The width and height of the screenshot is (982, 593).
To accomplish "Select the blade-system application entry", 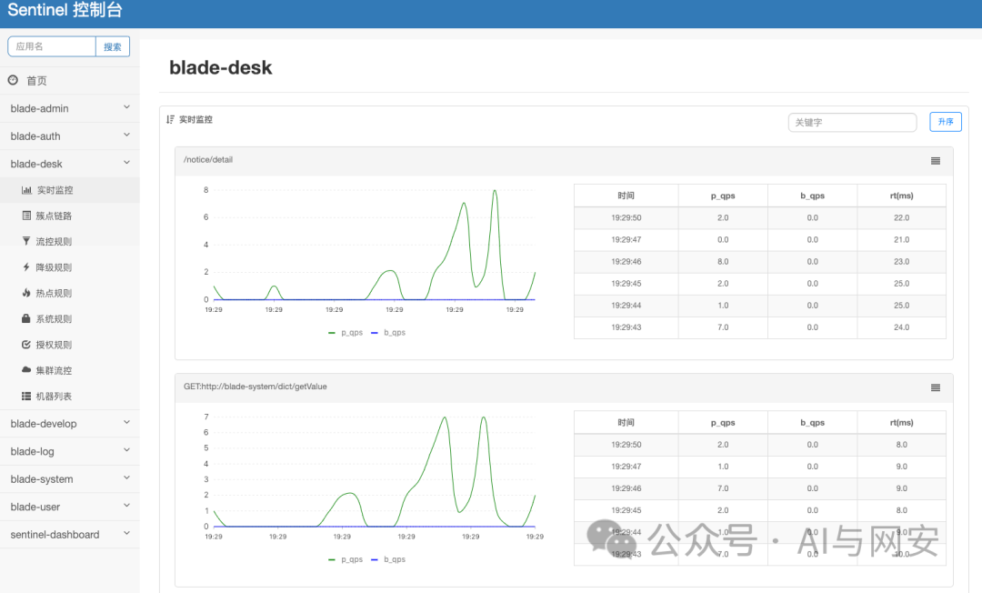I will 69,479.
